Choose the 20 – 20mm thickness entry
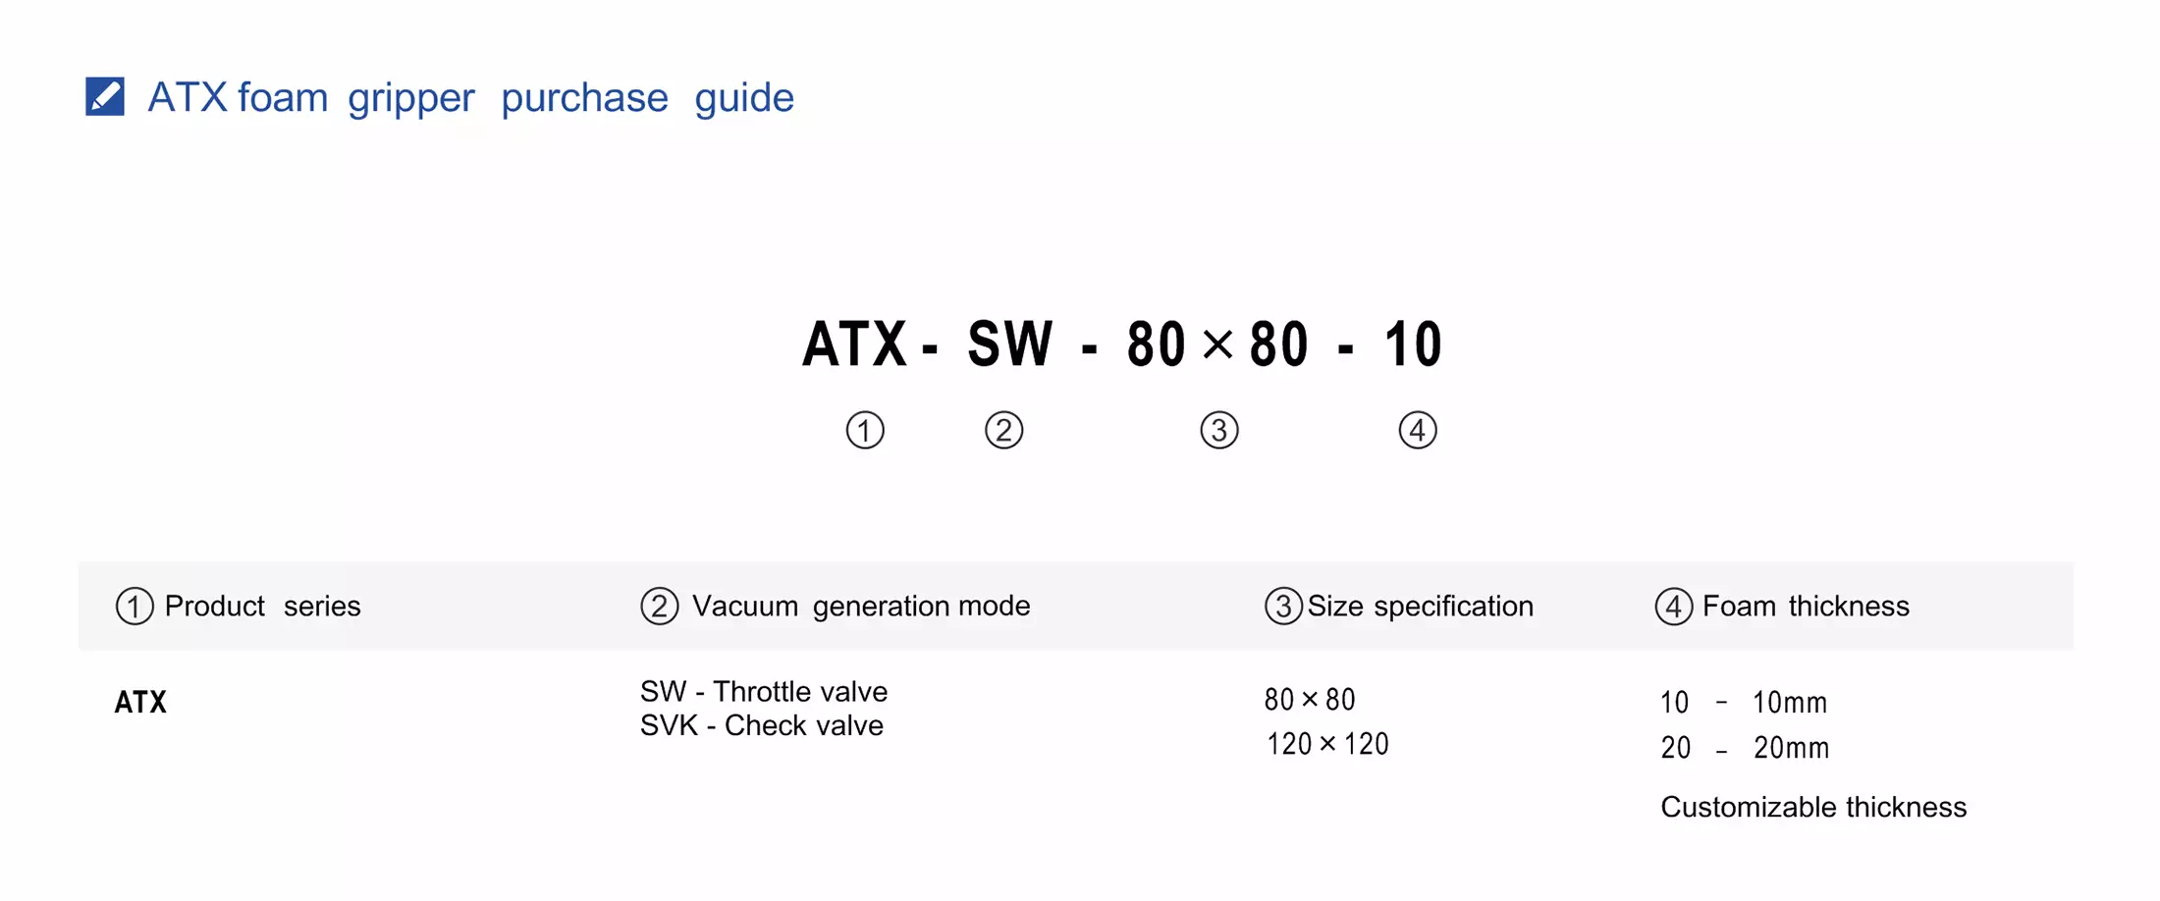2160x901 pixels. click(x=1745, y=748)
